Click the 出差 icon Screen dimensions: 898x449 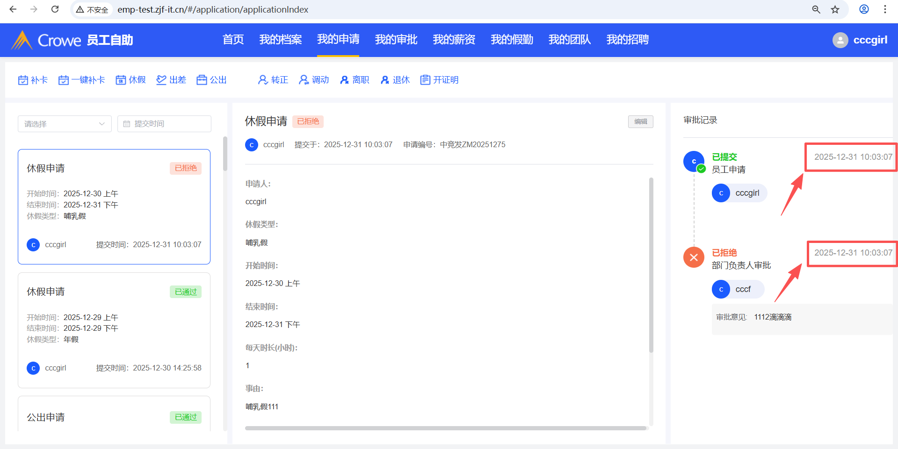coord(161,80)
